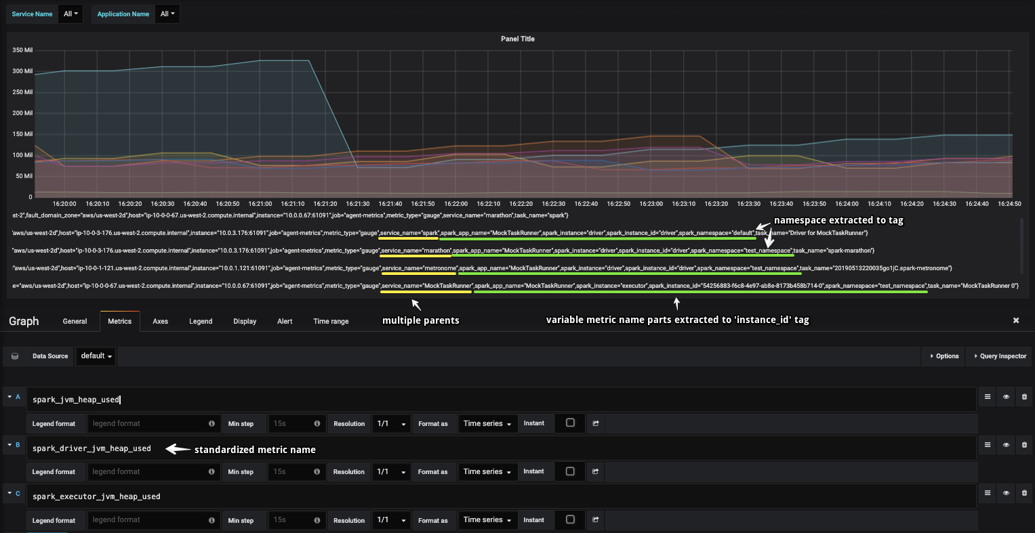The width and height of the screenshot is (1035, 533).
Task: Click legend series ending task_name="spark"
Action: 290,215
